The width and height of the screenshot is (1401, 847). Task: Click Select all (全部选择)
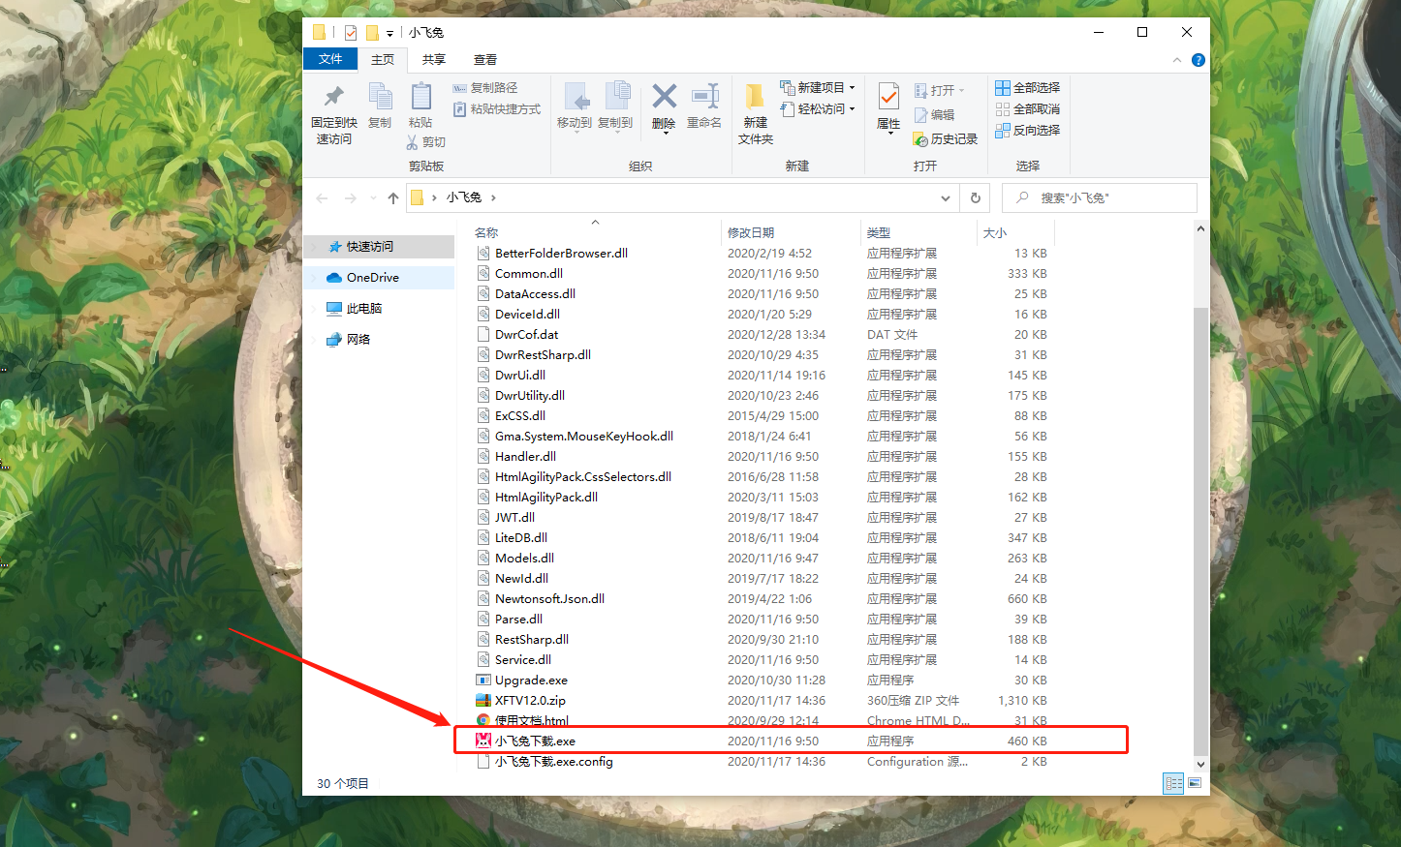[1027, 88]
